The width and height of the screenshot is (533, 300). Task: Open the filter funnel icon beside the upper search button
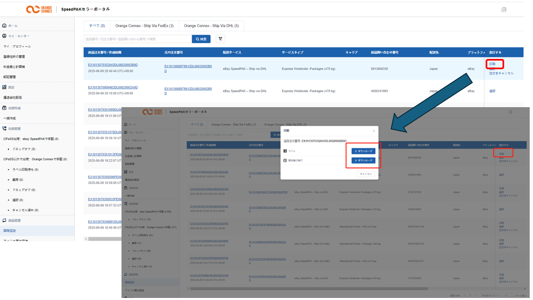pyautogui.click(x=220, y=39)
